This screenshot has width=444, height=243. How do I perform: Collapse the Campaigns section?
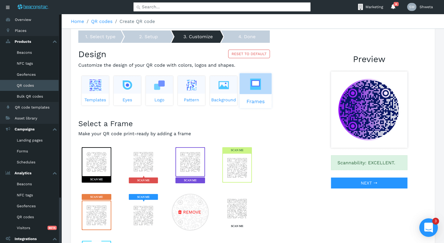pos(55,129)
